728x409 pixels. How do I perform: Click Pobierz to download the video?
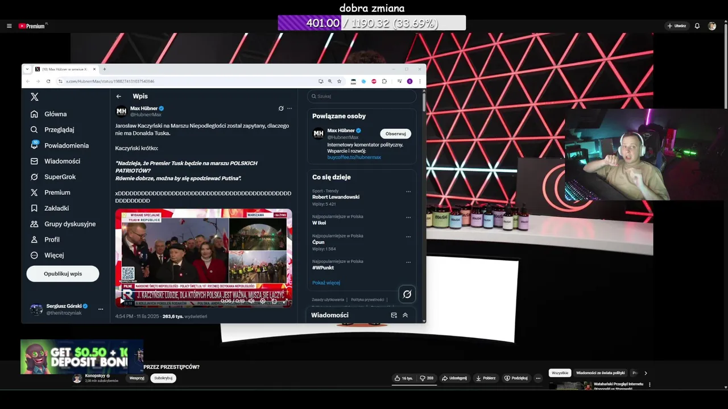click(x=486, y=378)
